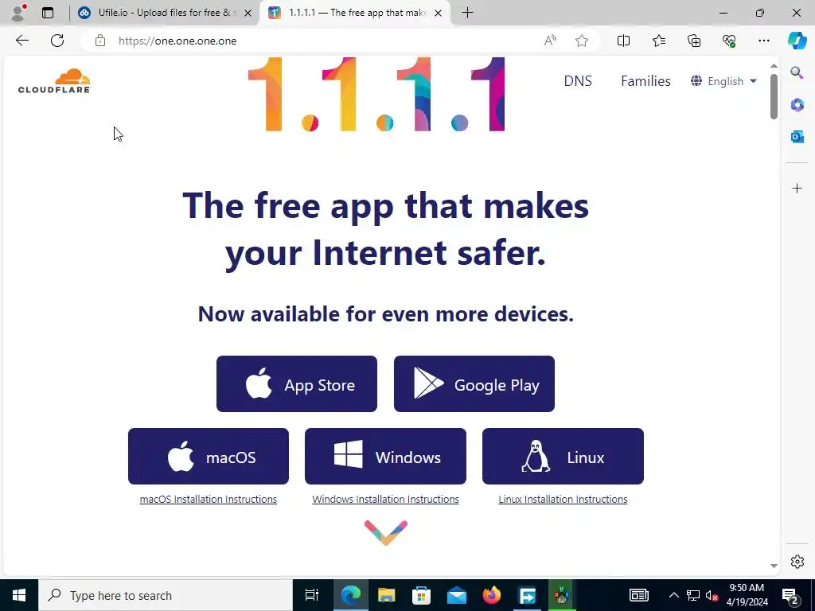815x611 pixels.
Task: Open the DNS navigation item
Action: tap(578, 81)
